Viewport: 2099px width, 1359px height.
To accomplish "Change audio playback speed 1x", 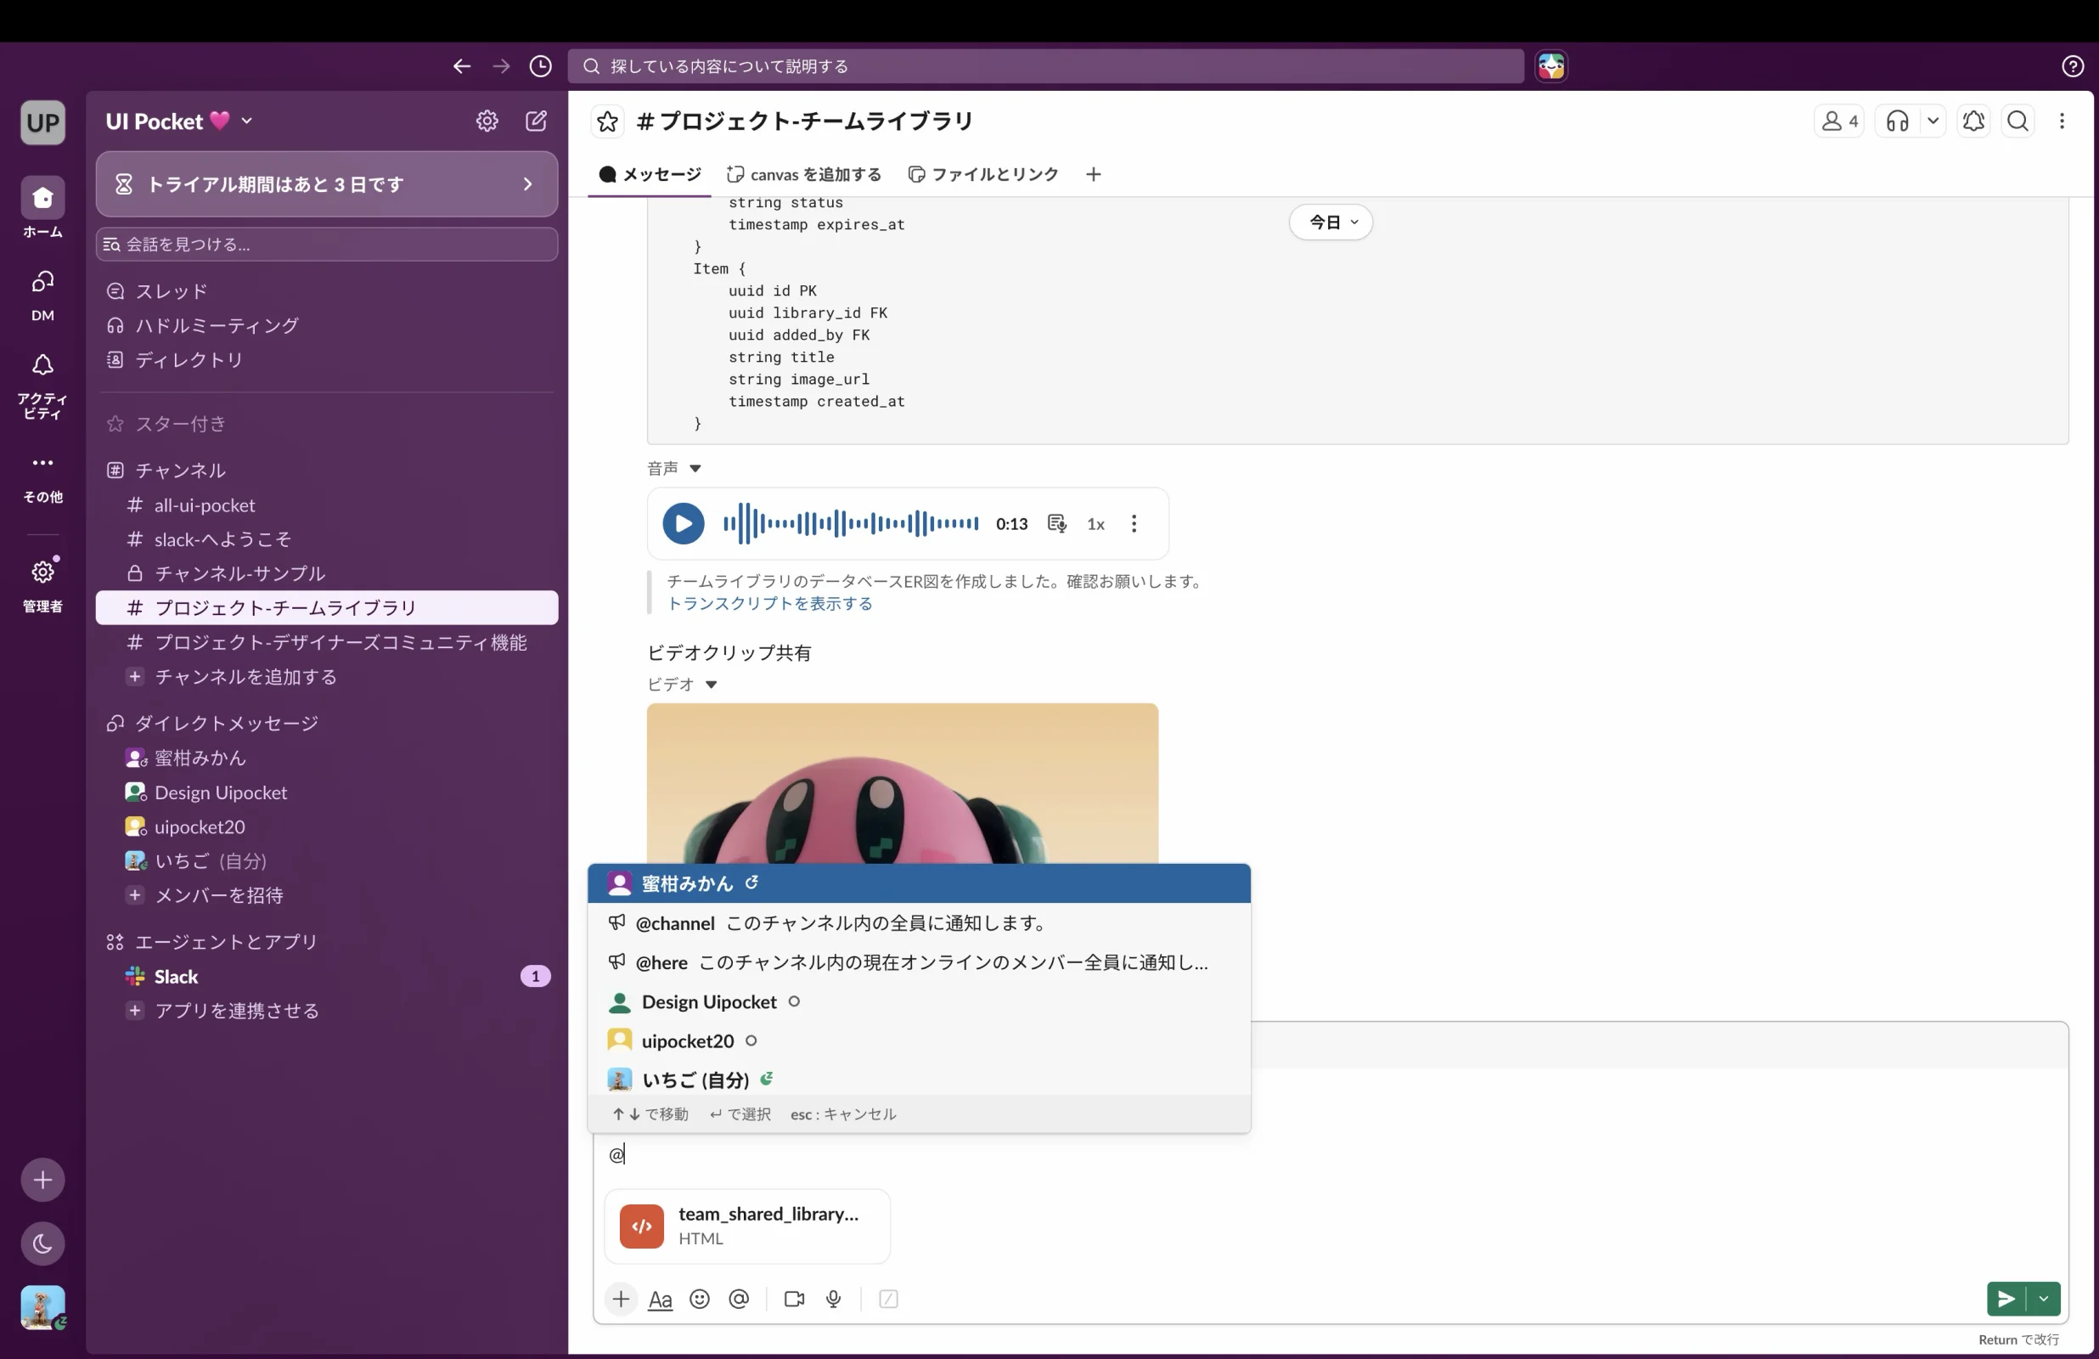I will pos(1095,524).
